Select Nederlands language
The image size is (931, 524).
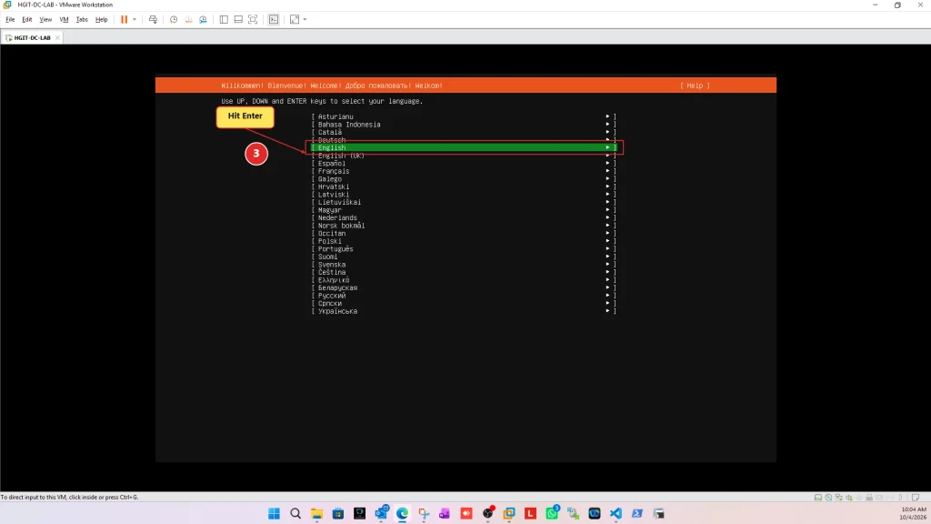point(464,217)
